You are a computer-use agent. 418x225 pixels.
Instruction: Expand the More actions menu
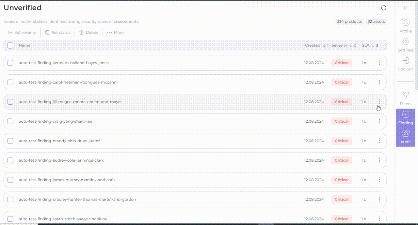[115, 33]
